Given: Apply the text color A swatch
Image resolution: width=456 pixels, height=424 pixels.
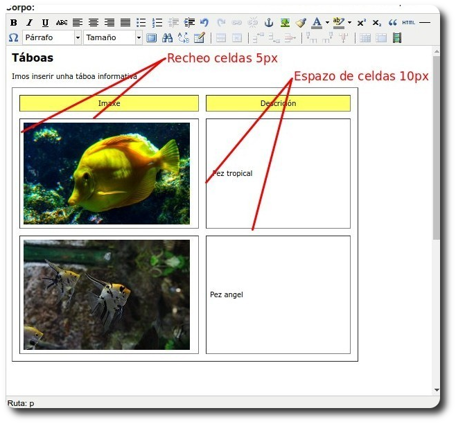Looking at the screenshot, I should pyautogui.click(x=317, y=23).
